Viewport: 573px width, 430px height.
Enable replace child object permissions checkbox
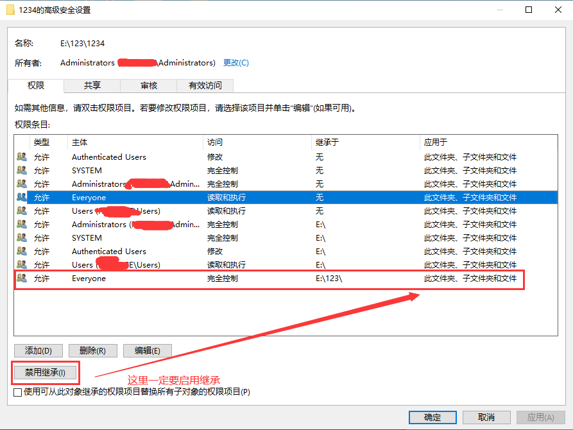click(18, 392)
